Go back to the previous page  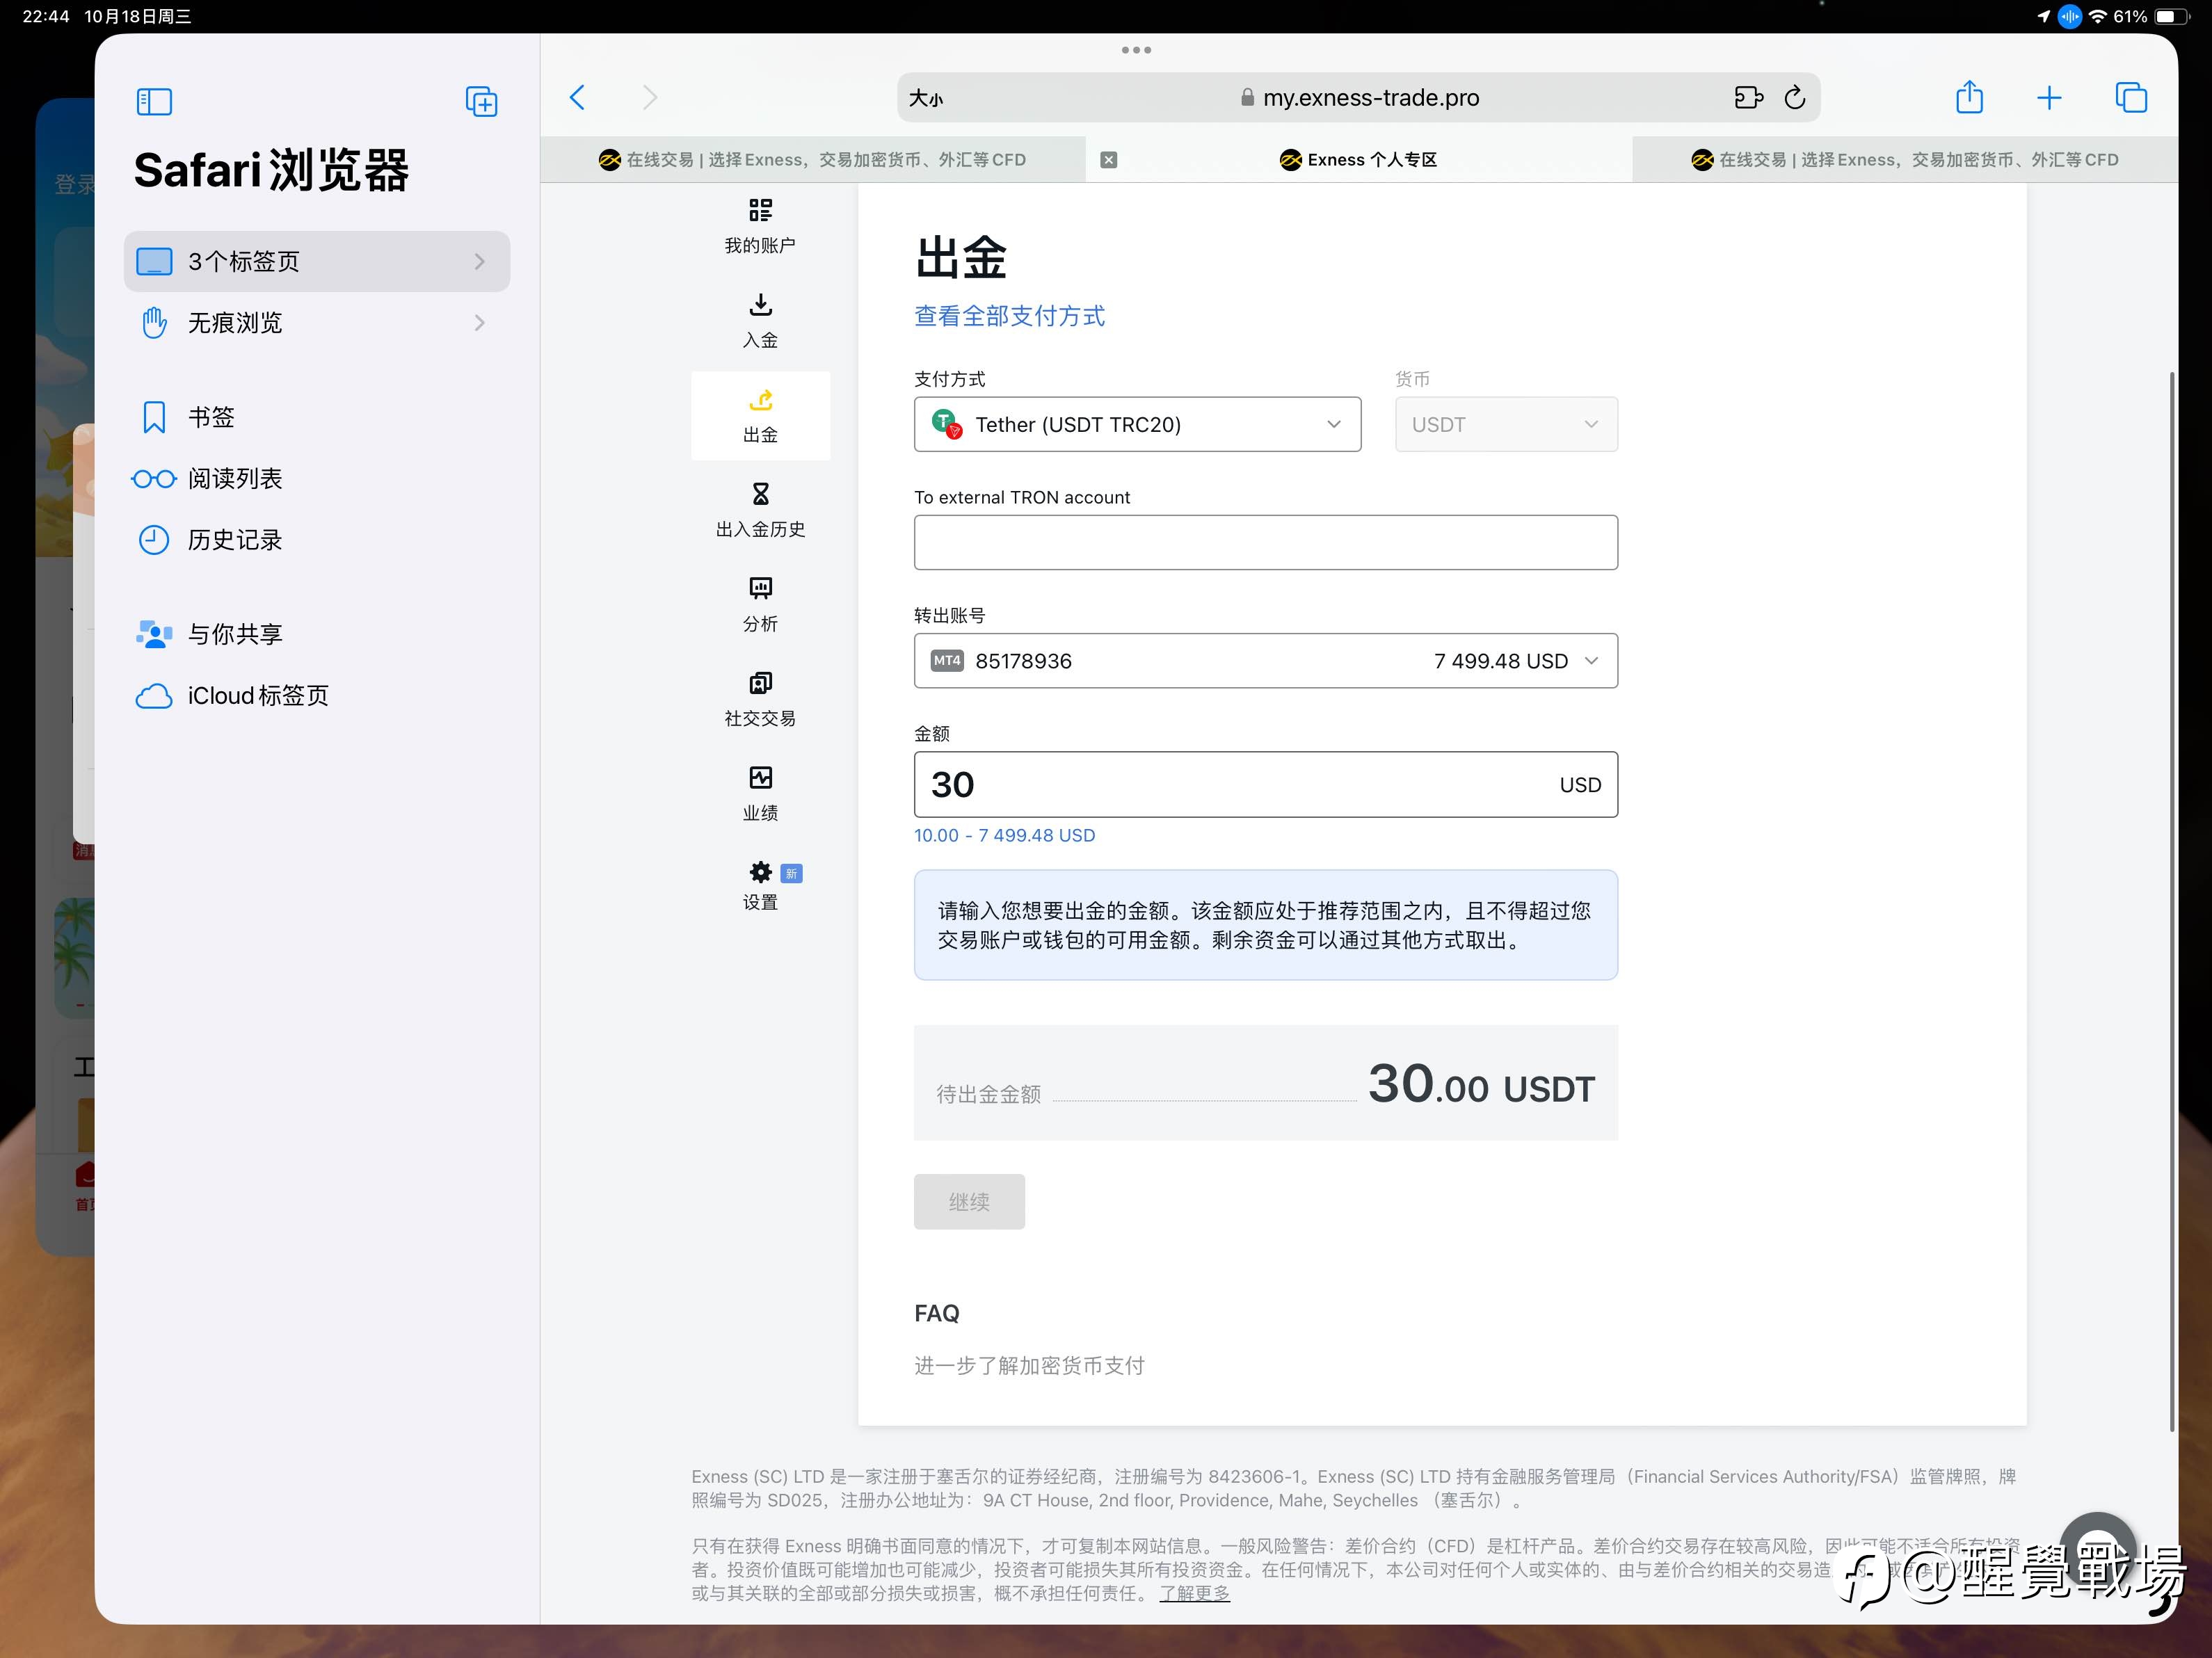point(577,97)
